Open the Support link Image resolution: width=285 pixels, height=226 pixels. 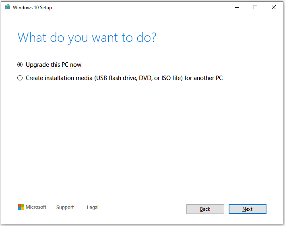point(65,208)
